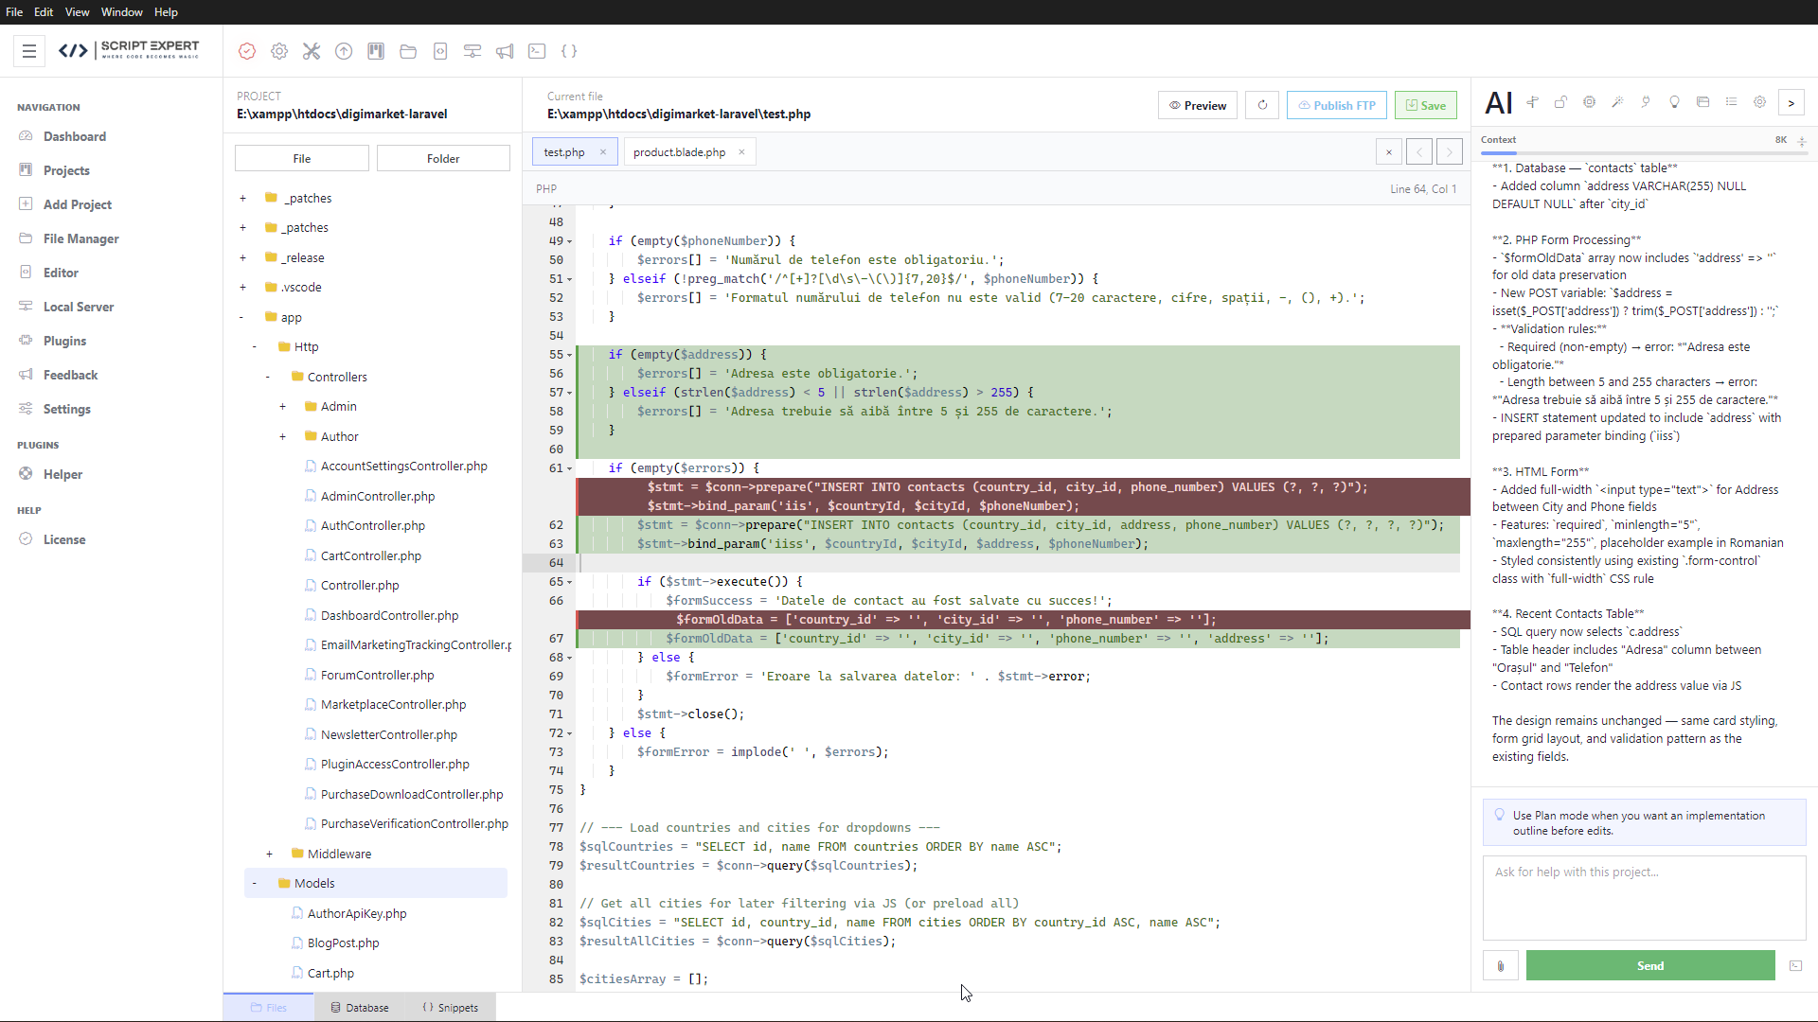Click the AI prompt text input
This screenshot has width=1818, height=1022.
point(1644,897)
